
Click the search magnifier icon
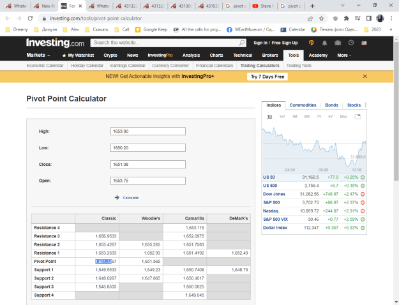241,43
